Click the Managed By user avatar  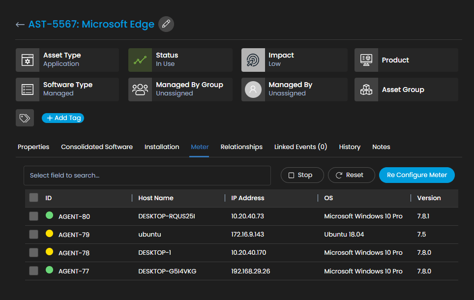tap(253, 90)
